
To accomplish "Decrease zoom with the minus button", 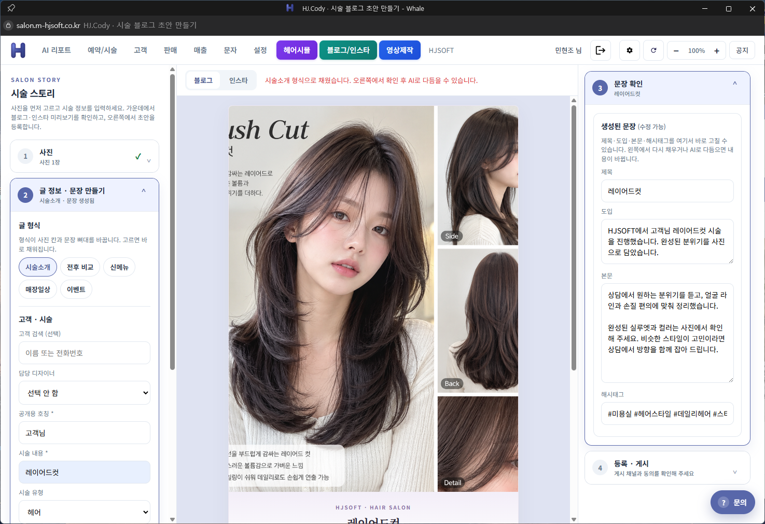I will (x=676, y=51).
